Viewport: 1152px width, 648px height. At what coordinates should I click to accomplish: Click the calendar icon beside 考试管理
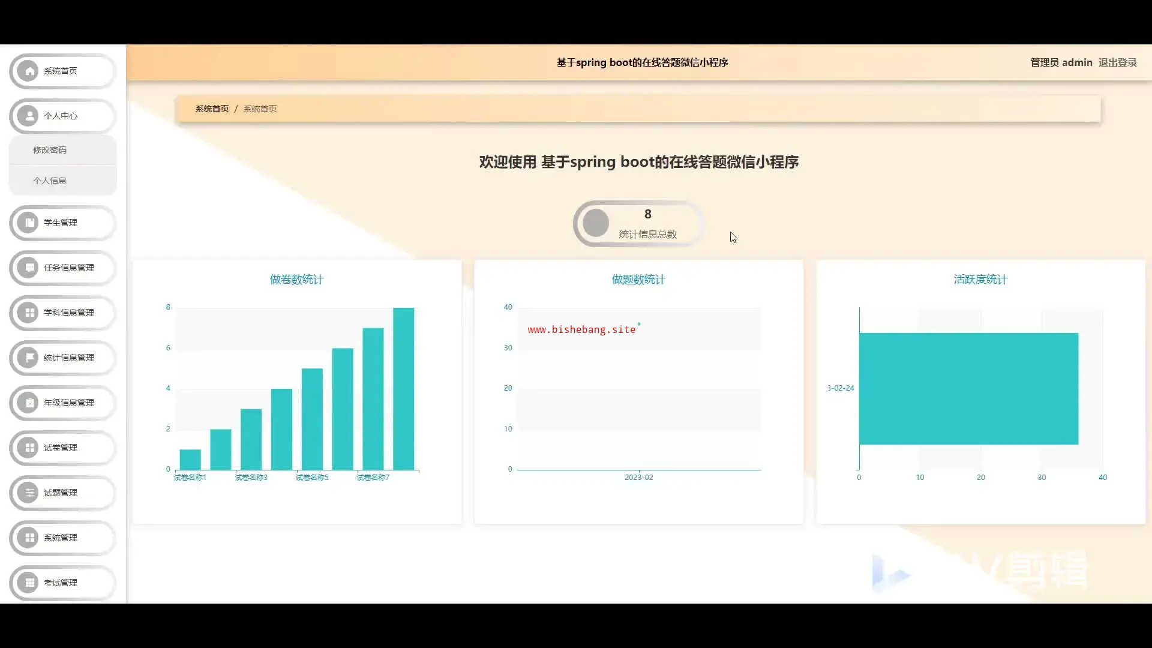[29, 583]
